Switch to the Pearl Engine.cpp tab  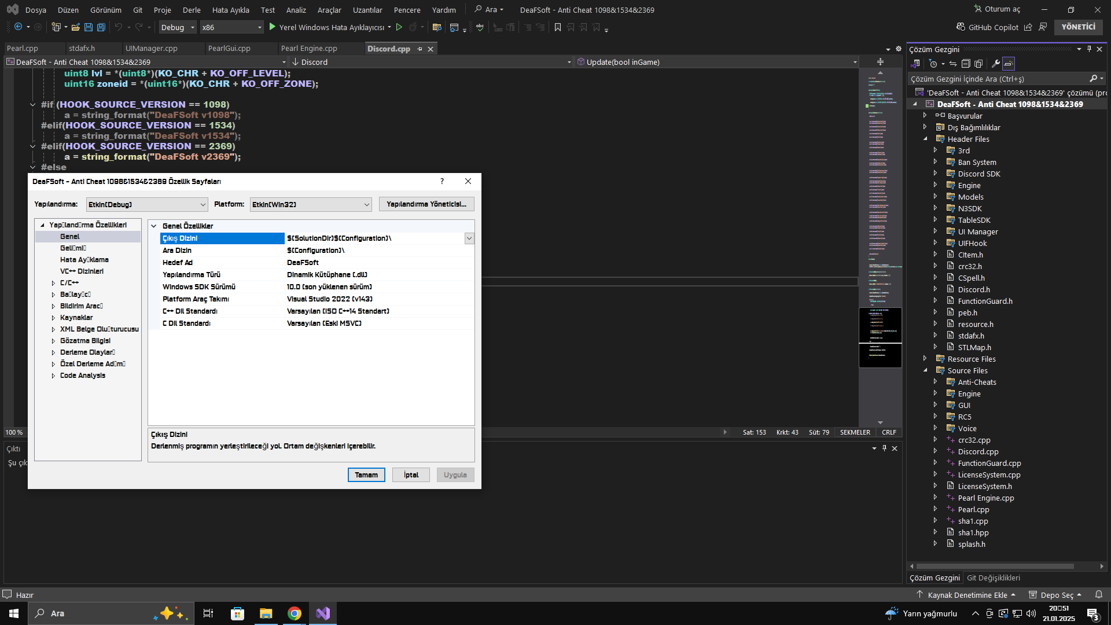[309, 49]
